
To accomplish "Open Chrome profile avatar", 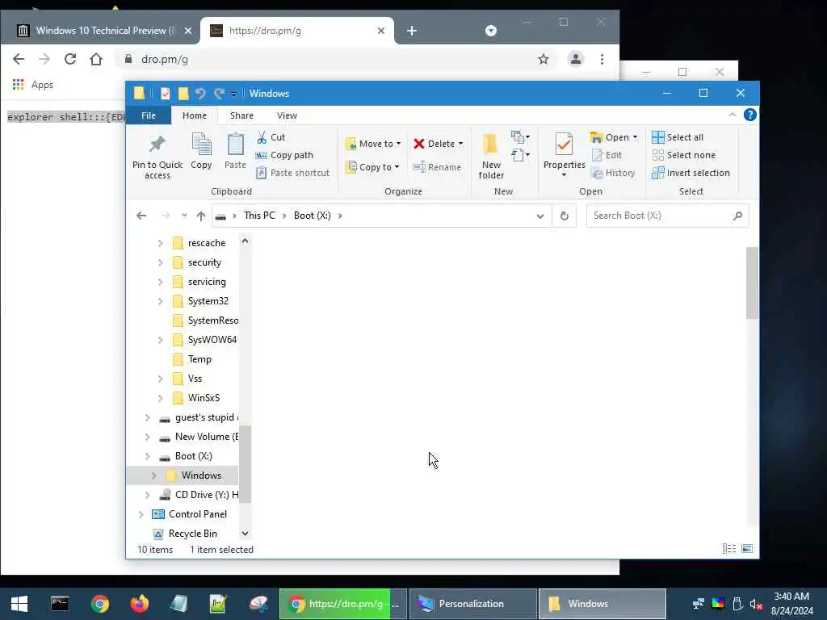I will 575,59.
